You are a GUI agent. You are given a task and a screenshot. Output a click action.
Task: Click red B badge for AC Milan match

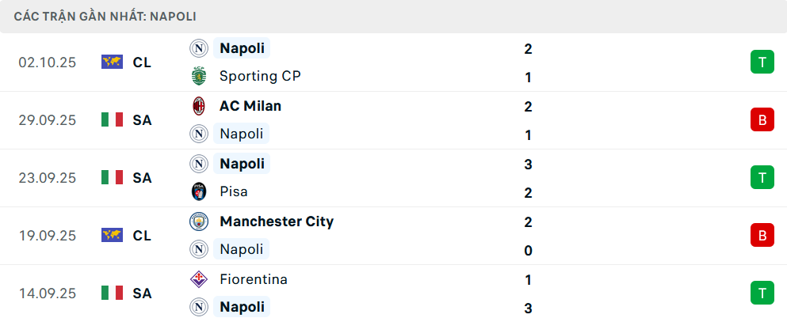pos(762,120)
